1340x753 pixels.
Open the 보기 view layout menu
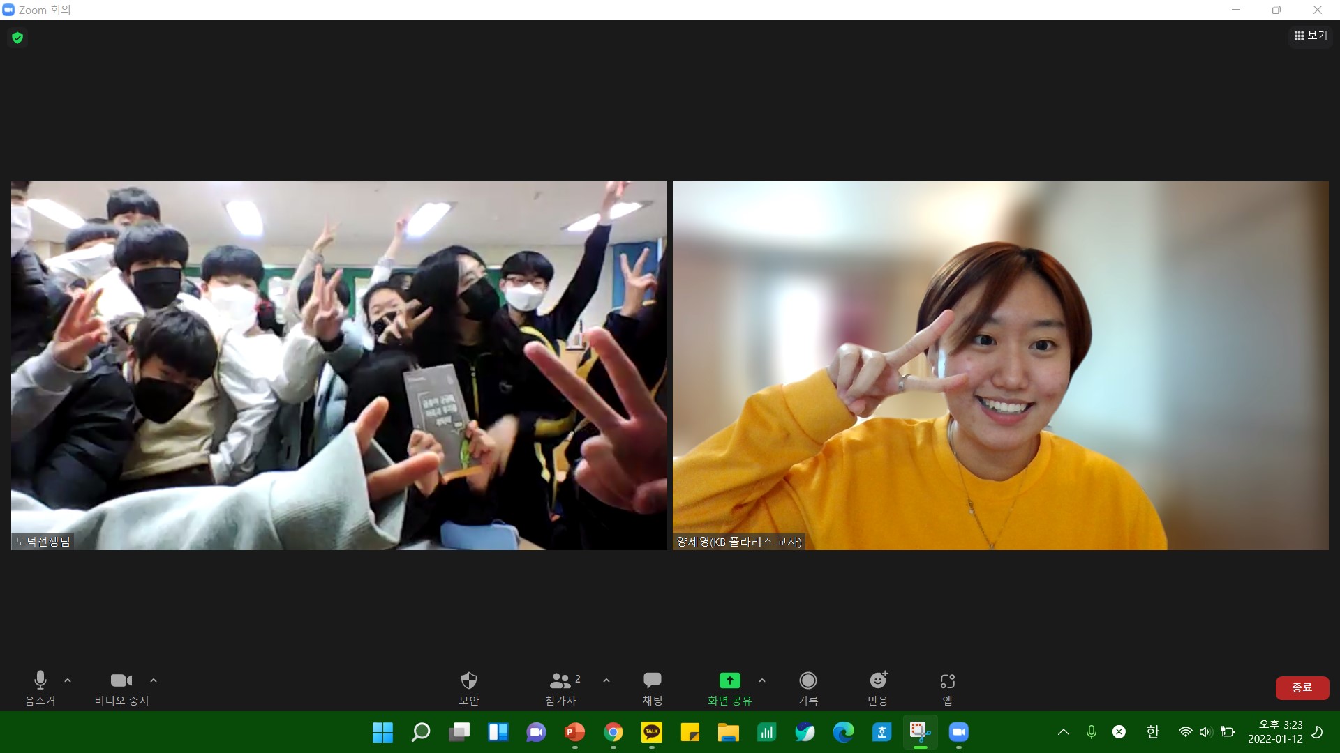[x=1310, y=36]
